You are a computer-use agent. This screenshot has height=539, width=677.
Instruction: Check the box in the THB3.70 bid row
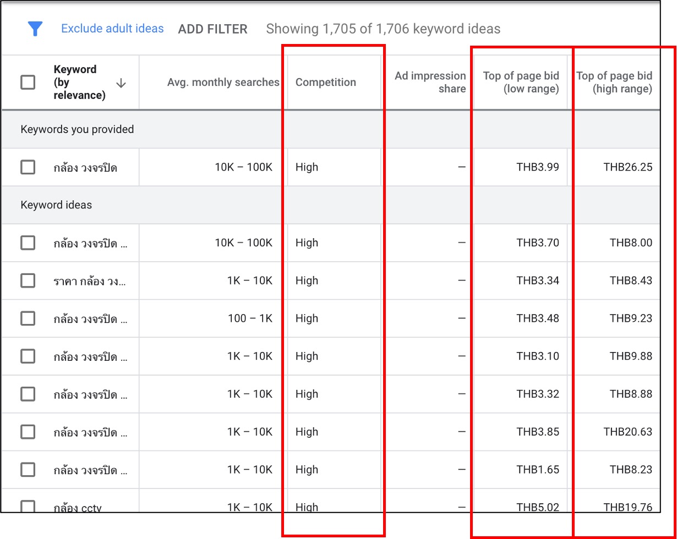(28, 243)
